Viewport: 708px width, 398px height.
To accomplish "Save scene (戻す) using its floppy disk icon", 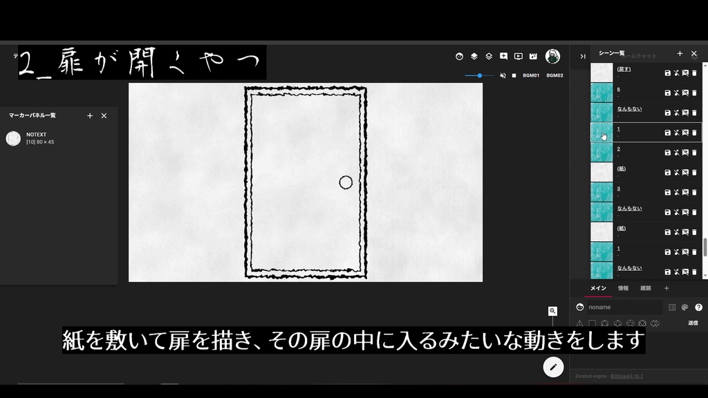I will point(668,71).
